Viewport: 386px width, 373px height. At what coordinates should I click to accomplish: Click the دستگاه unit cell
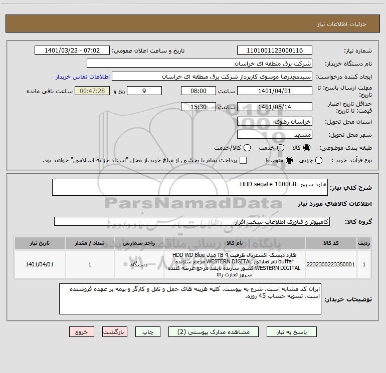pyautogui.click(x=139, y=264)
